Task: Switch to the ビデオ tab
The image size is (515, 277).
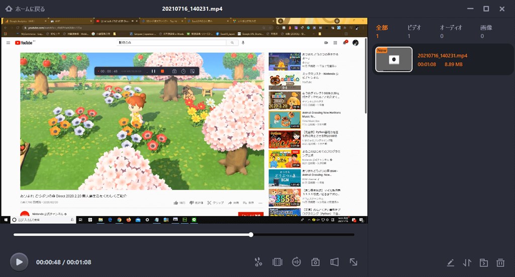Action: (x=414, y=28)
